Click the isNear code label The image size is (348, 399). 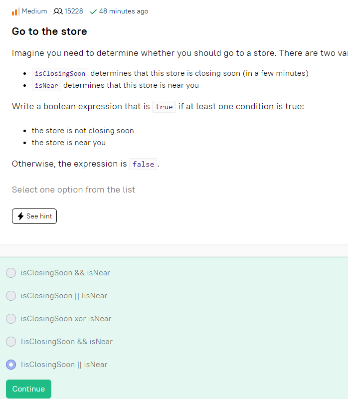(46, 85)
